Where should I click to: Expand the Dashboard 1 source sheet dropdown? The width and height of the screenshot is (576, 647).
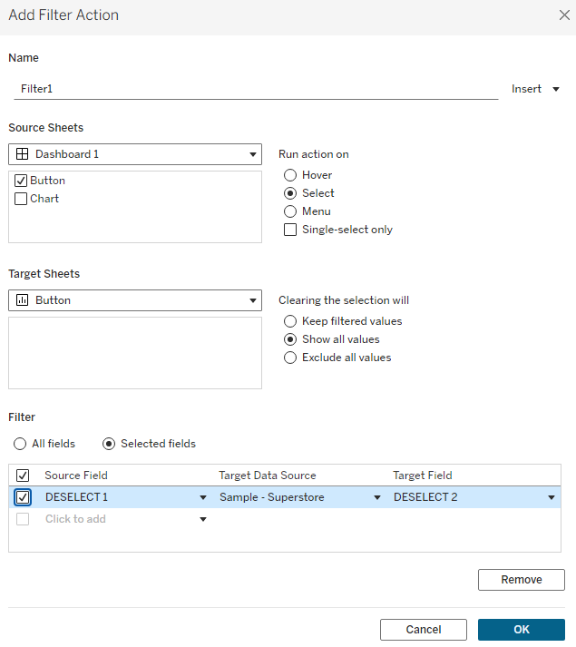(x=253, y=154)
